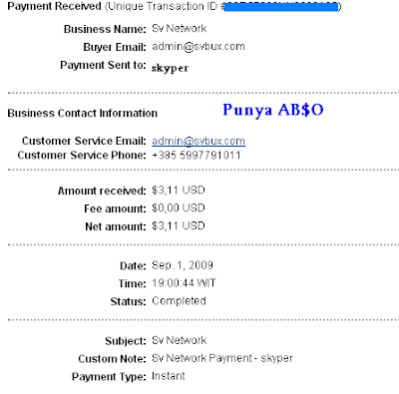Image resolution: width=399 pixels, height=394 pixels.
Task: Click the Customer Service Email label
Action: pos(84,141)
